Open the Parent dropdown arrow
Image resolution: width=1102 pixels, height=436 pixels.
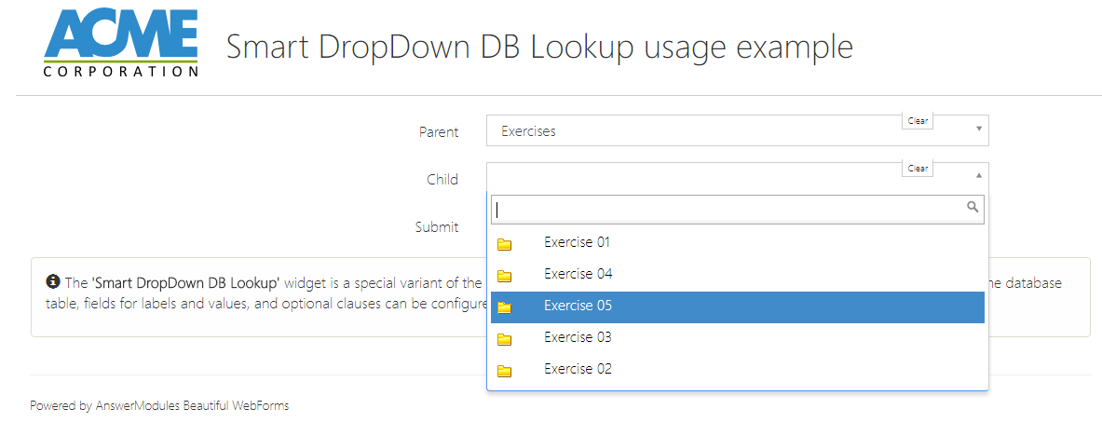[x=979, y=128]
